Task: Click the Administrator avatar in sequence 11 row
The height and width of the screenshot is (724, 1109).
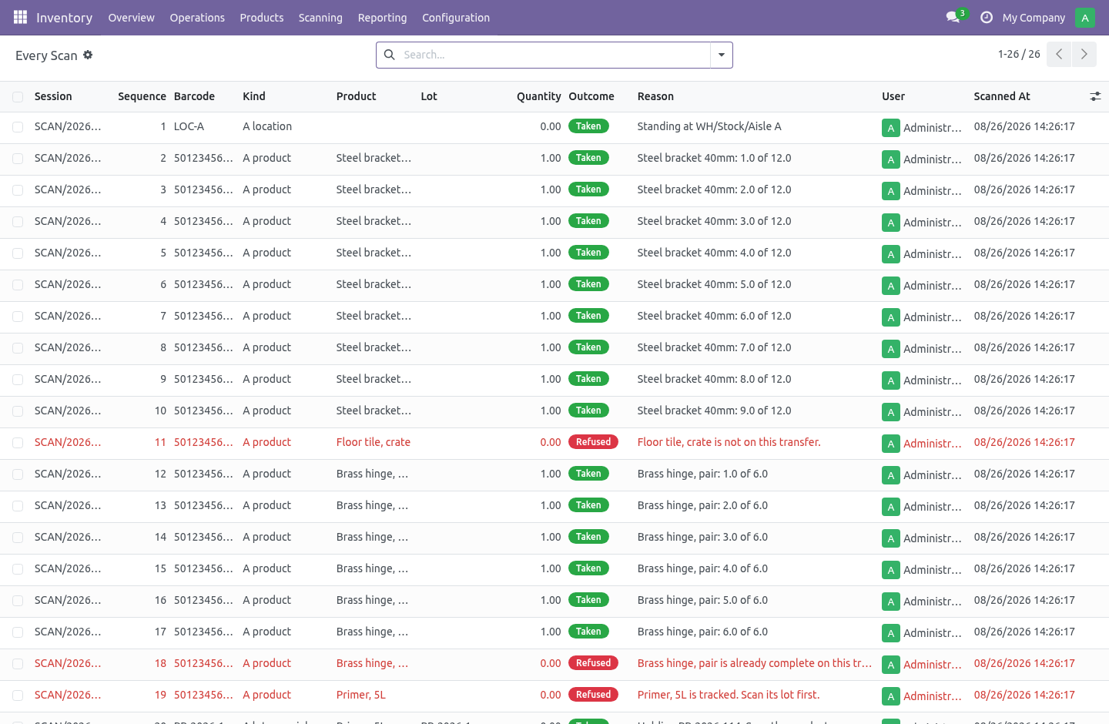Action: 891,444
